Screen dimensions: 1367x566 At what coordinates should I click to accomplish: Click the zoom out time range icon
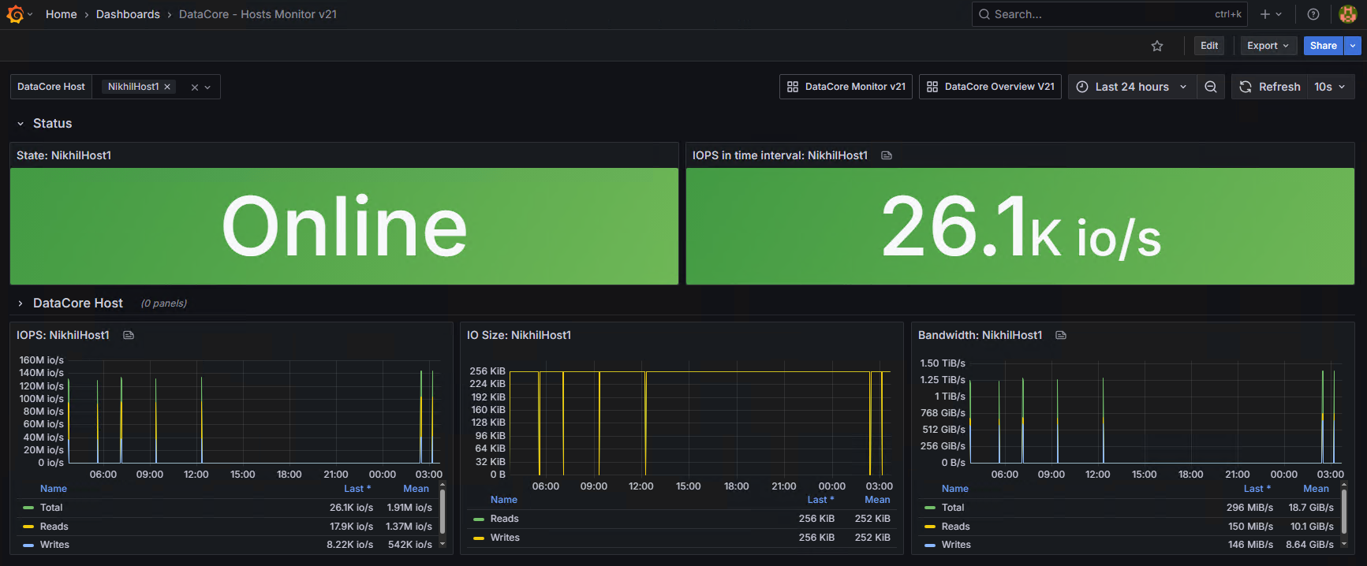click(x=1211, y=87)
